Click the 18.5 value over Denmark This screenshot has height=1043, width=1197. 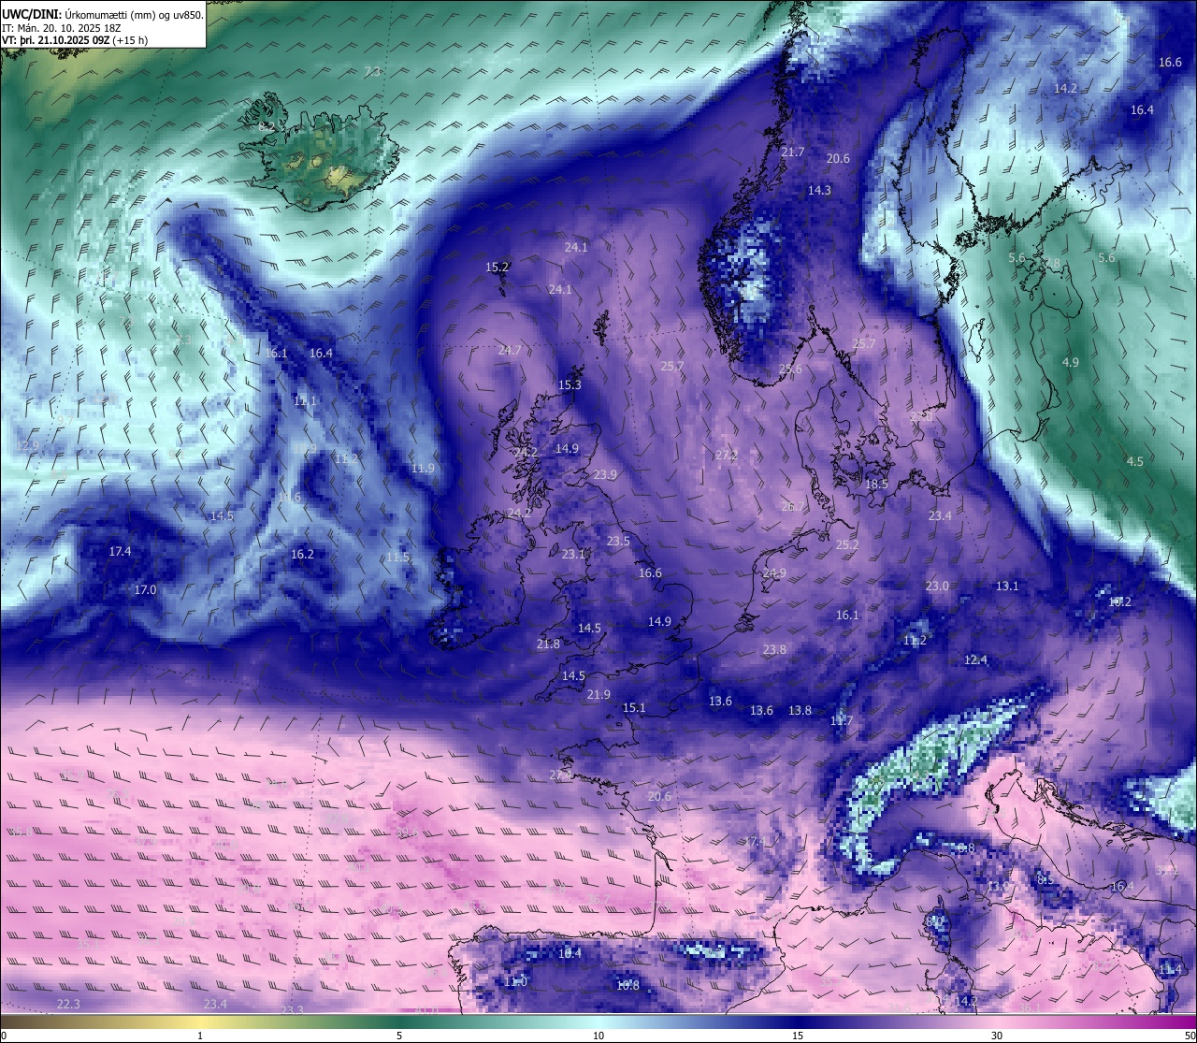[x=876, y=484]
